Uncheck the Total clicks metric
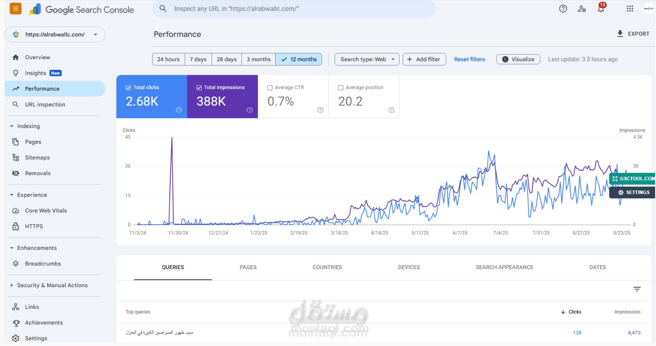656x346 pixels. tap(128, 88)
